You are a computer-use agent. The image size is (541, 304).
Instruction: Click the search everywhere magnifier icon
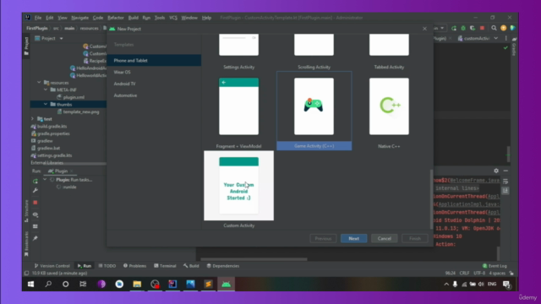494,28
